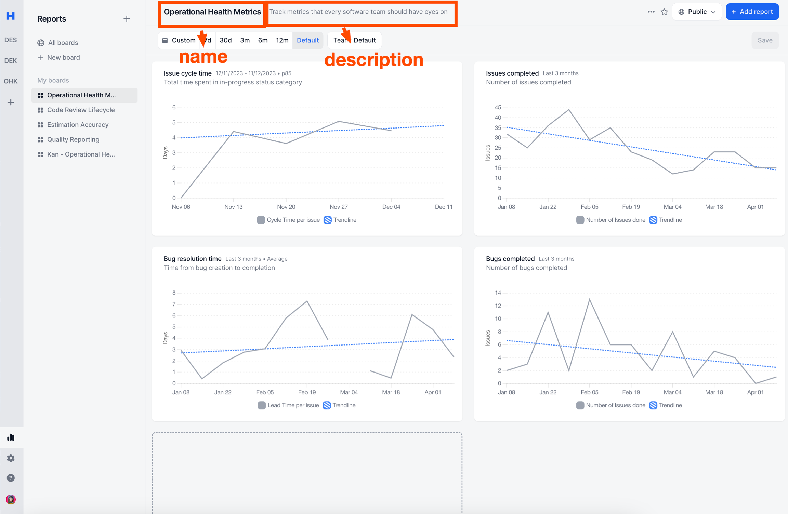Viewport: 788px width, 514px height.
Task: Open Code Review Lifecycle board
Action: [x=81, y=110]
